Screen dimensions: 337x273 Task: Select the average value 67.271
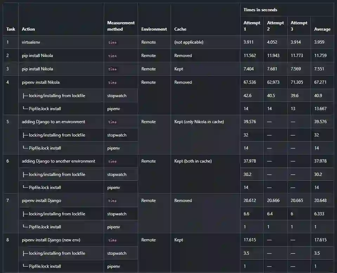click(320, 82)
